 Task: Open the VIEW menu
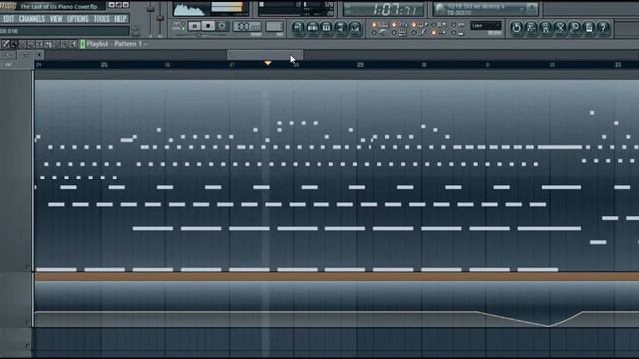coord(56,19)
